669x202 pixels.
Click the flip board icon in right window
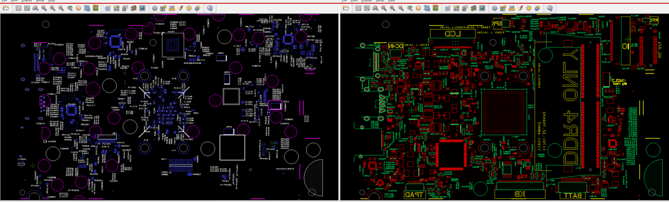click(435, 8)
